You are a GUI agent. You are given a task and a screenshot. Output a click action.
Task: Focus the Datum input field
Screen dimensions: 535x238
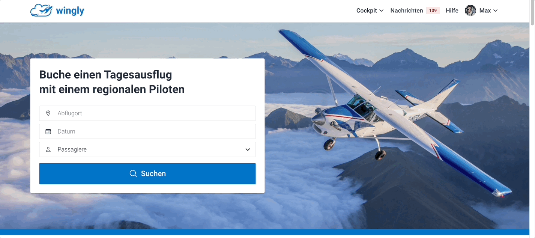tap(147, 131)
